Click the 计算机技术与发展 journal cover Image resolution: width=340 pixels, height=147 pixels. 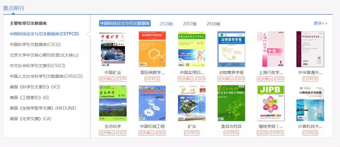click(x=310, y=103)
